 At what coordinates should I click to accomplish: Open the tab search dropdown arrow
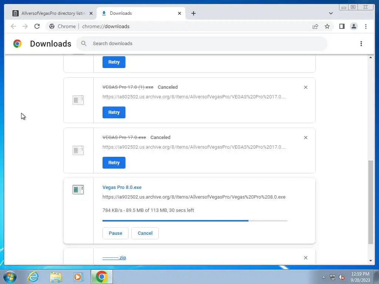coord(331,13)
